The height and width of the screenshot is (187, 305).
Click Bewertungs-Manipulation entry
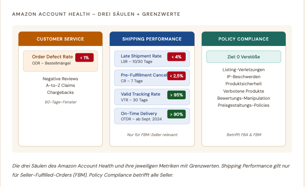[244, 98]
